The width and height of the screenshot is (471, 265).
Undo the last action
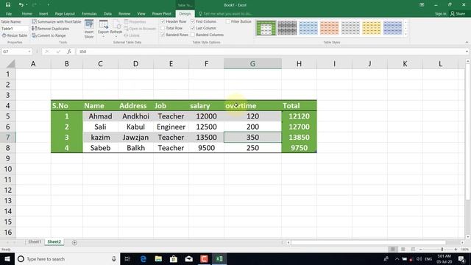tap(21, 5)
